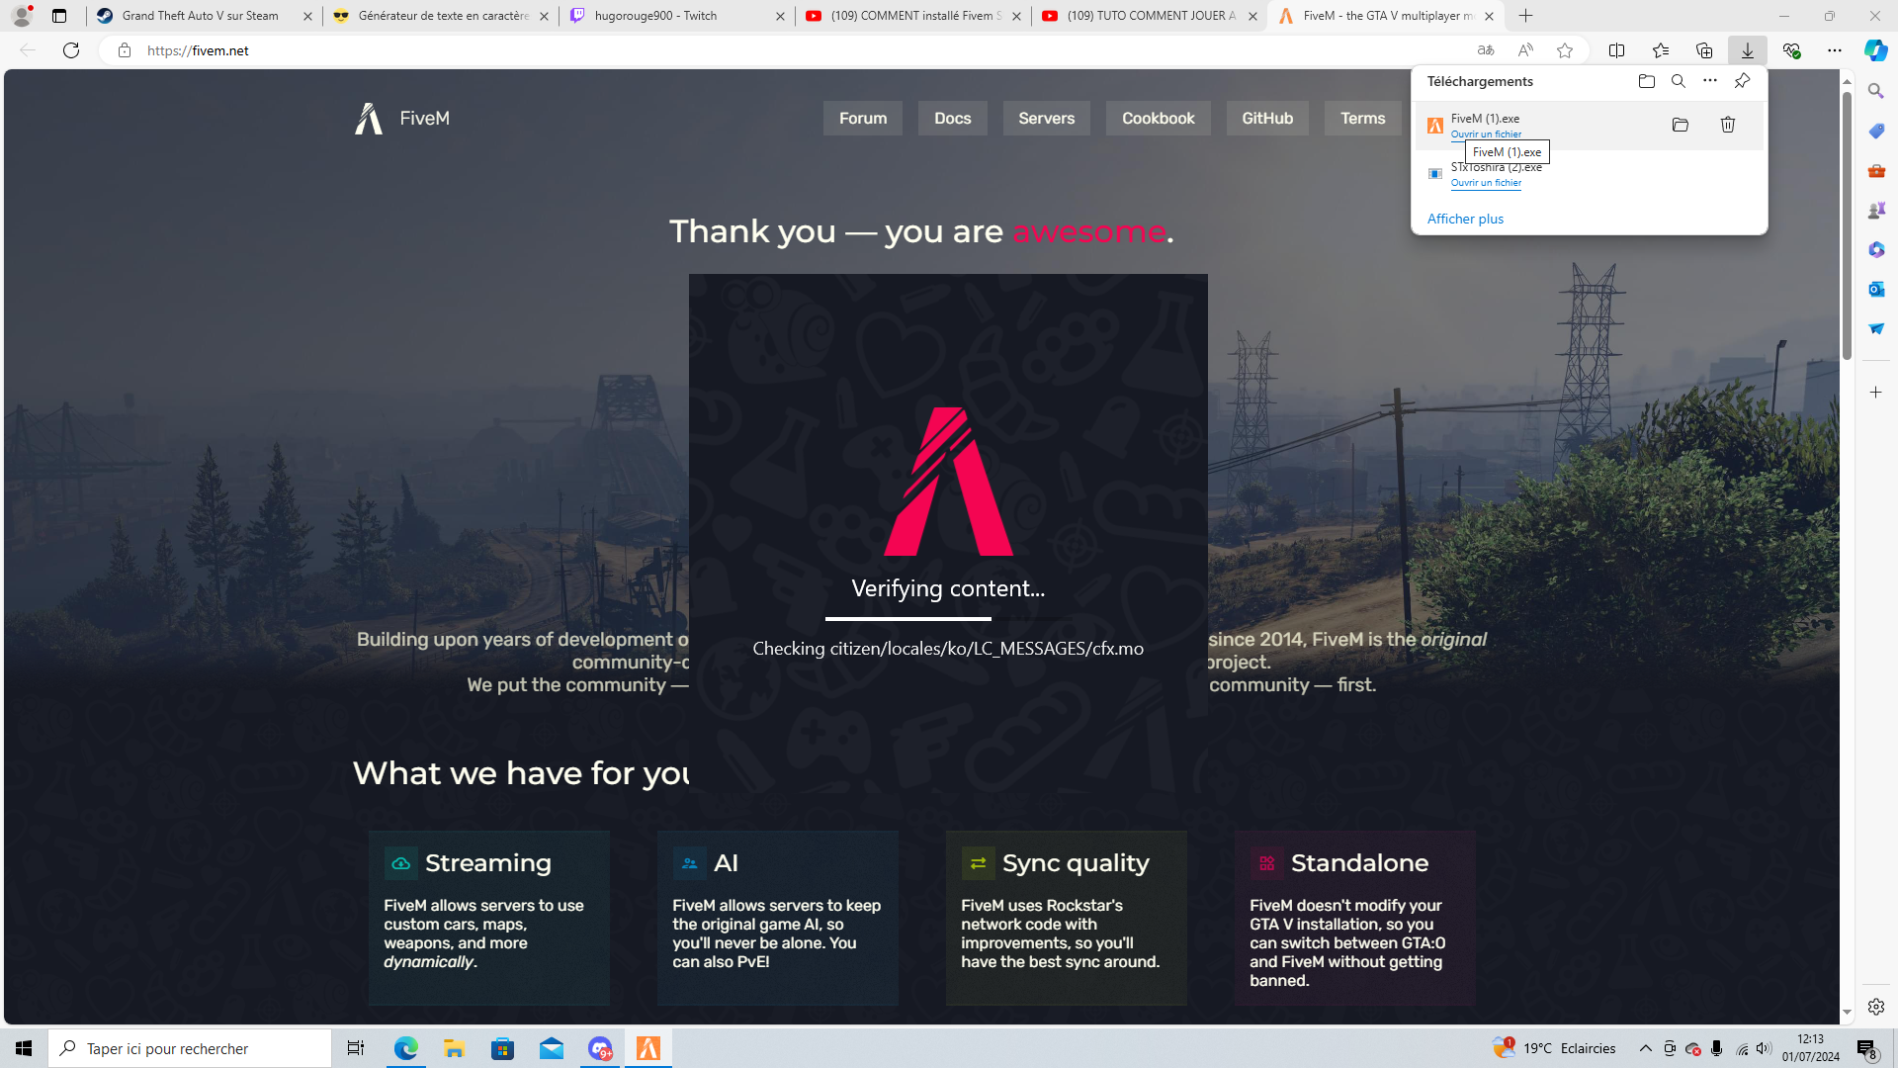Open the Edge profile avatar

coord(21,16)
